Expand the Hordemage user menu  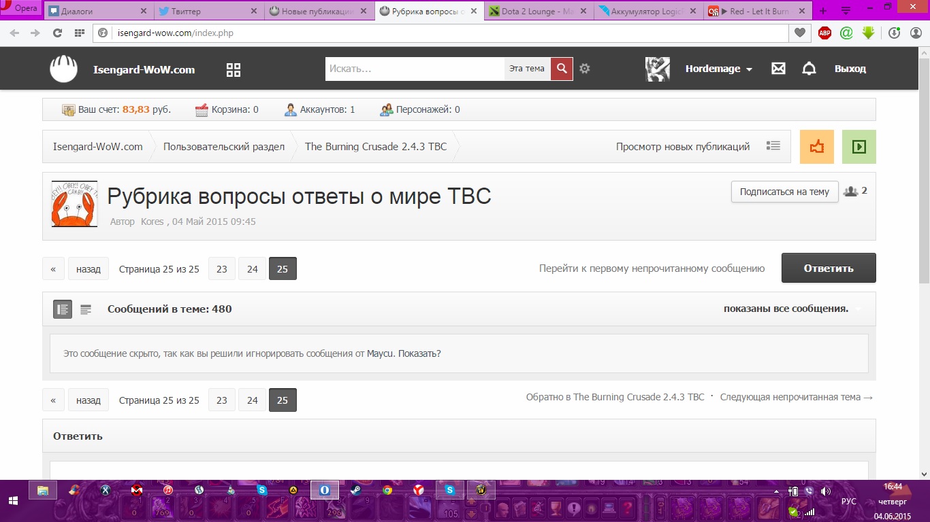tap(719, 69)
